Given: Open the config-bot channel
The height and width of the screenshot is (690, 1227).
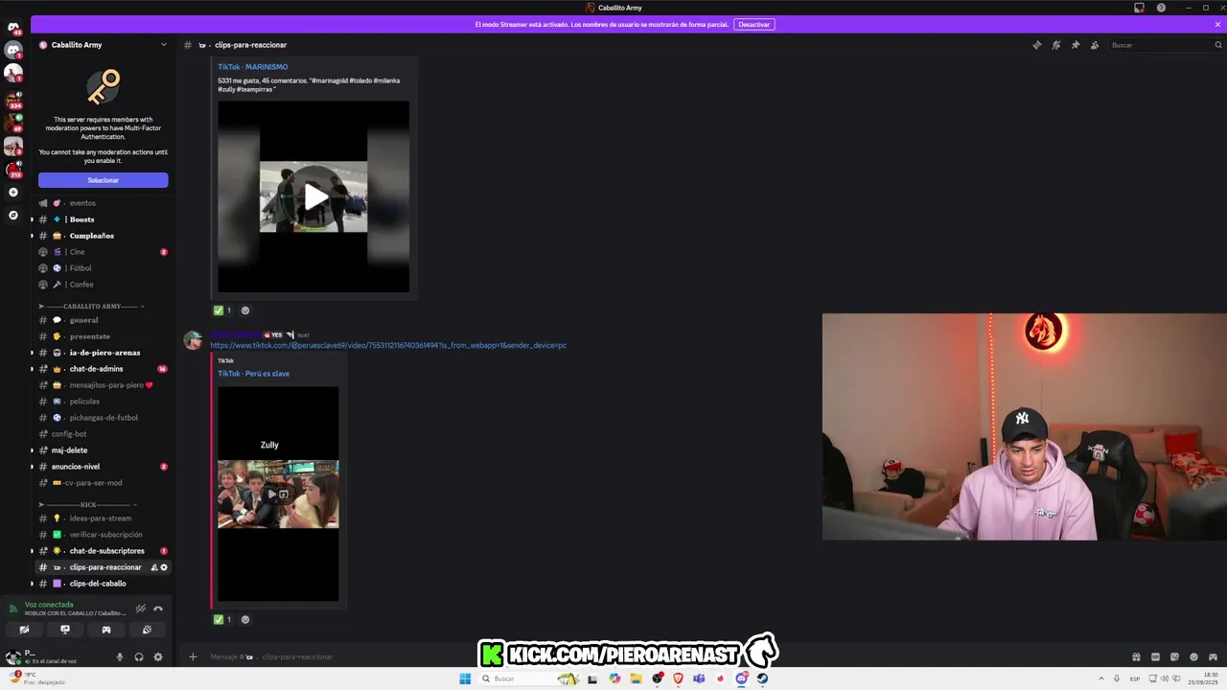Looking at the screenshot, I should pos(103,434).
